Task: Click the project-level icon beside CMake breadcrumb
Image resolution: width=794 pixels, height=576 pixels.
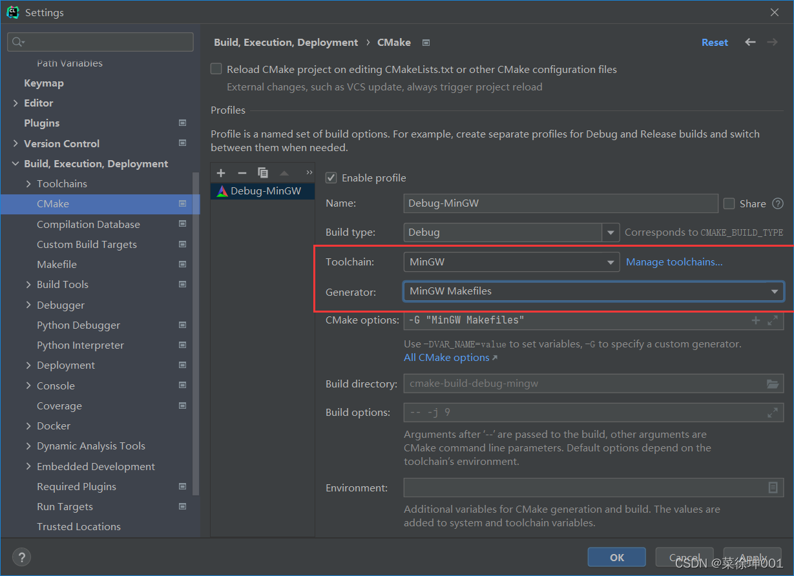Action: point(426,43)
